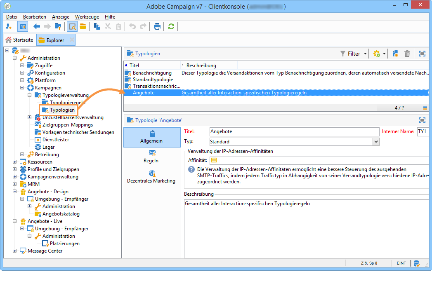This screenshot has width=432, height=281.
Task: Toggle the detail preview toolbar button
Action: tap(72, 26)
